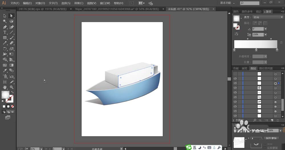Switch to the 路径查找器 panel tab
The width and height of the screenshot is (285, 150).
pyautogui.click(x=266, y=68)
